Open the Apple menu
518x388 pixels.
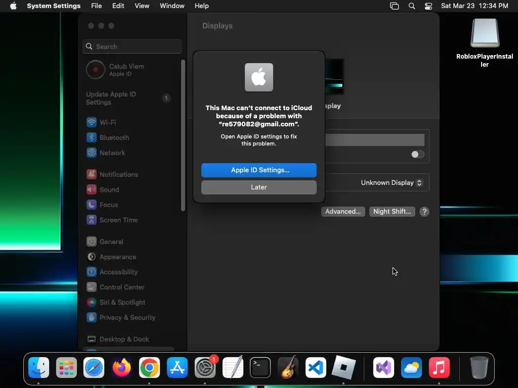coord(13,6)
